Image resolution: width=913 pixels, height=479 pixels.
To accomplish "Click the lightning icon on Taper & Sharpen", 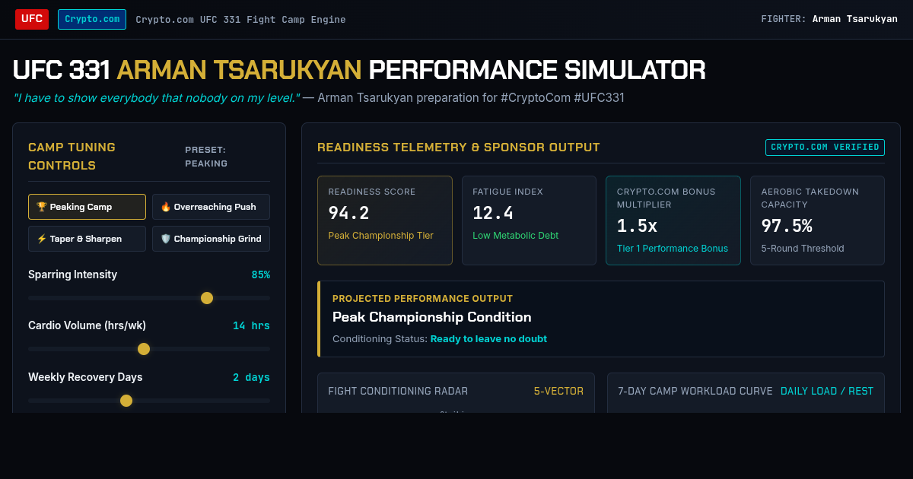I will coord(42,239).
